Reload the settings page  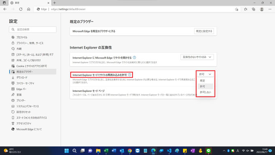[21, 9]
